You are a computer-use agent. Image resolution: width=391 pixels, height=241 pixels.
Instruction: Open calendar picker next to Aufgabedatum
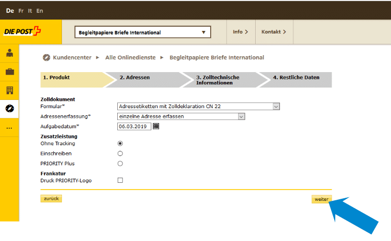tap(157, 126)
